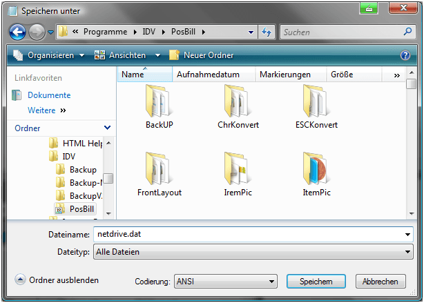Sort by Aufnahmedatum column header
Image resolution: width=424 pixels, height=303 pixels.
[213, 75]
